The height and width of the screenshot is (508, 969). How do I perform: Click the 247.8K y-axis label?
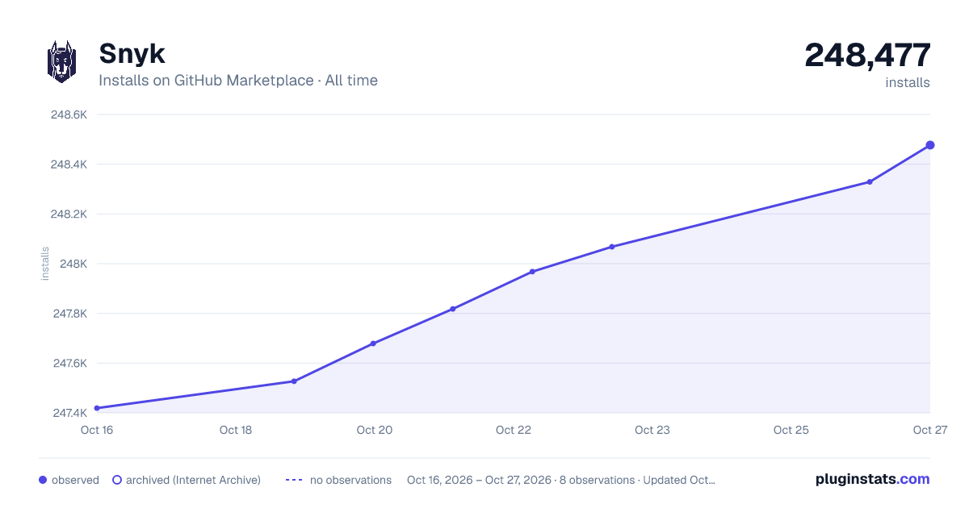point(69,314)
